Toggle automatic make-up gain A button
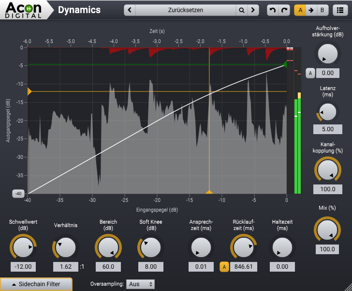The image size is (352, 291). click(x=310, y=73)
